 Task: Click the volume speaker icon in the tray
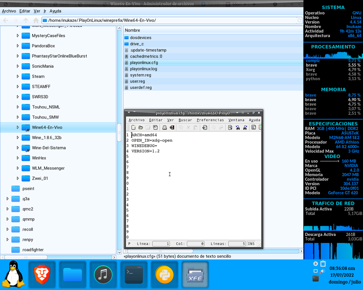pyautogui.click(x=323, y=271)
